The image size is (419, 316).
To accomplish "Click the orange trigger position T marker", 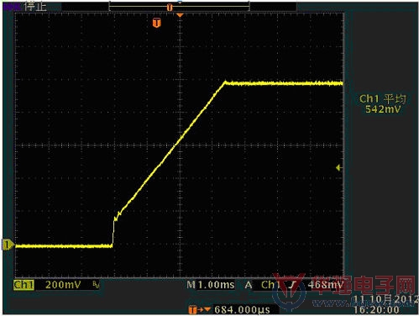I will 157,23.
